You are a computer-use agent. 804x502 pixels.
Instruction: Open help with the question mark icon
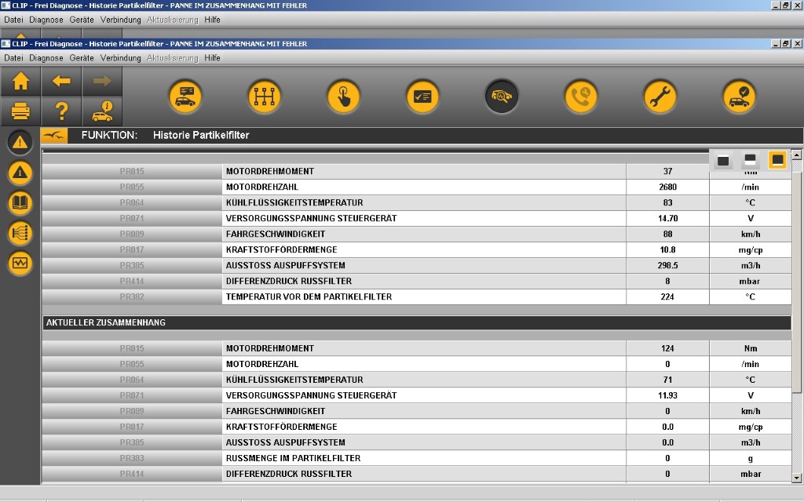coord(61,111)
